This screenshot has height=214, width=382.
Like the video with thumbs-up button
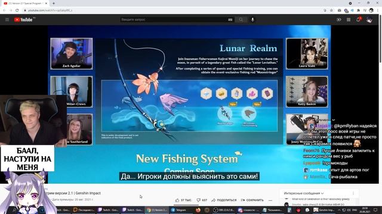(x=183, y=200)
